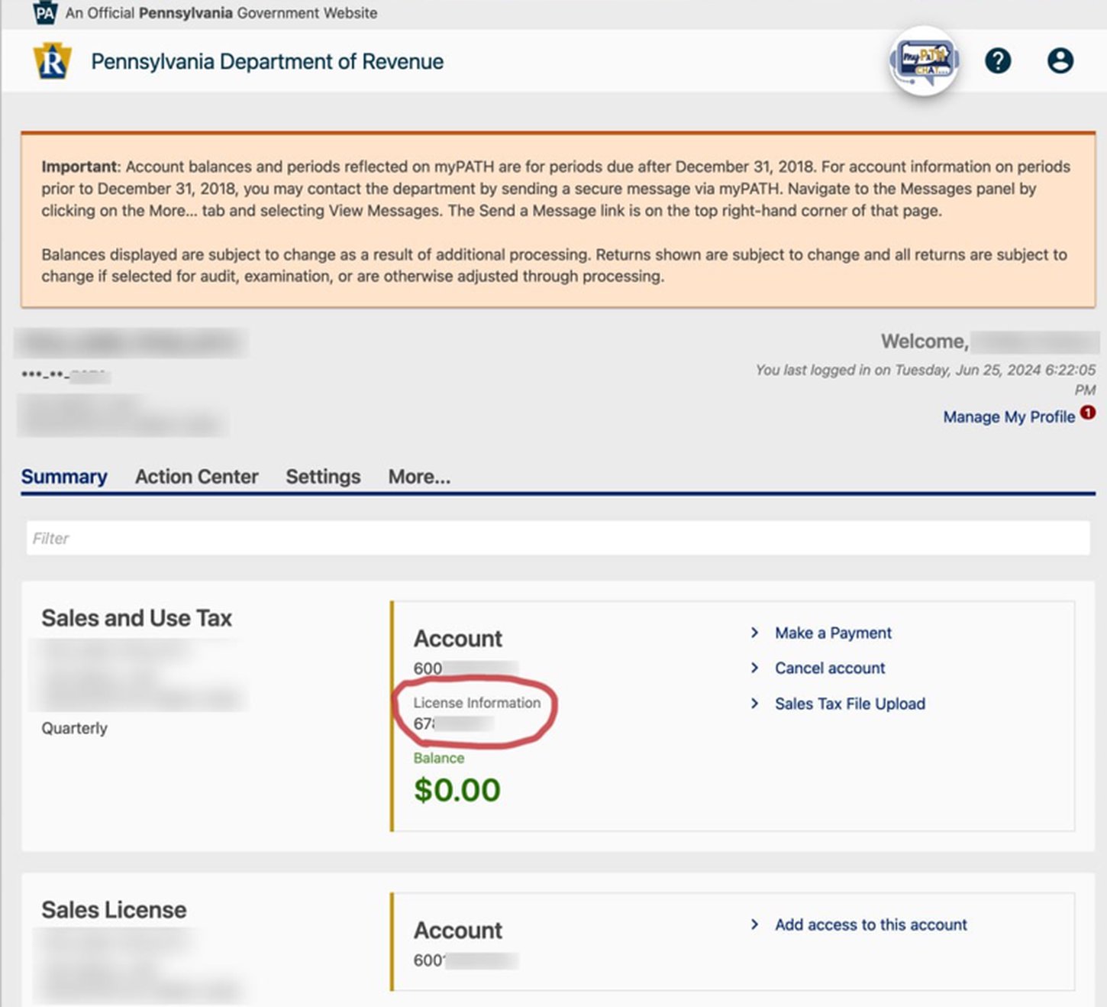Viewport: 1107px width, 1007px height.
Task: Click the Pennsylvania Department of Revenue title
Action: [267, 62]
